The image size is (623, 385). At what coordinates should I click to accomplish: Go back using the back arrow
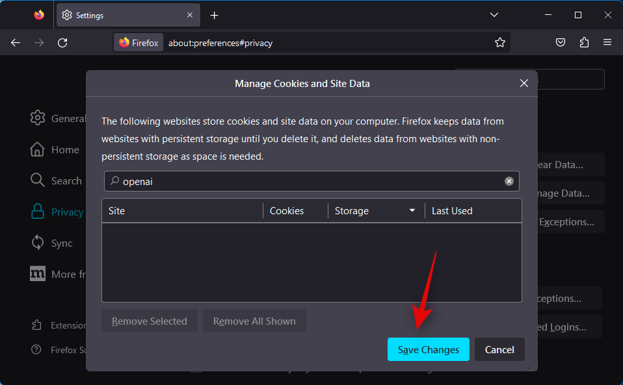coord(16,43)
